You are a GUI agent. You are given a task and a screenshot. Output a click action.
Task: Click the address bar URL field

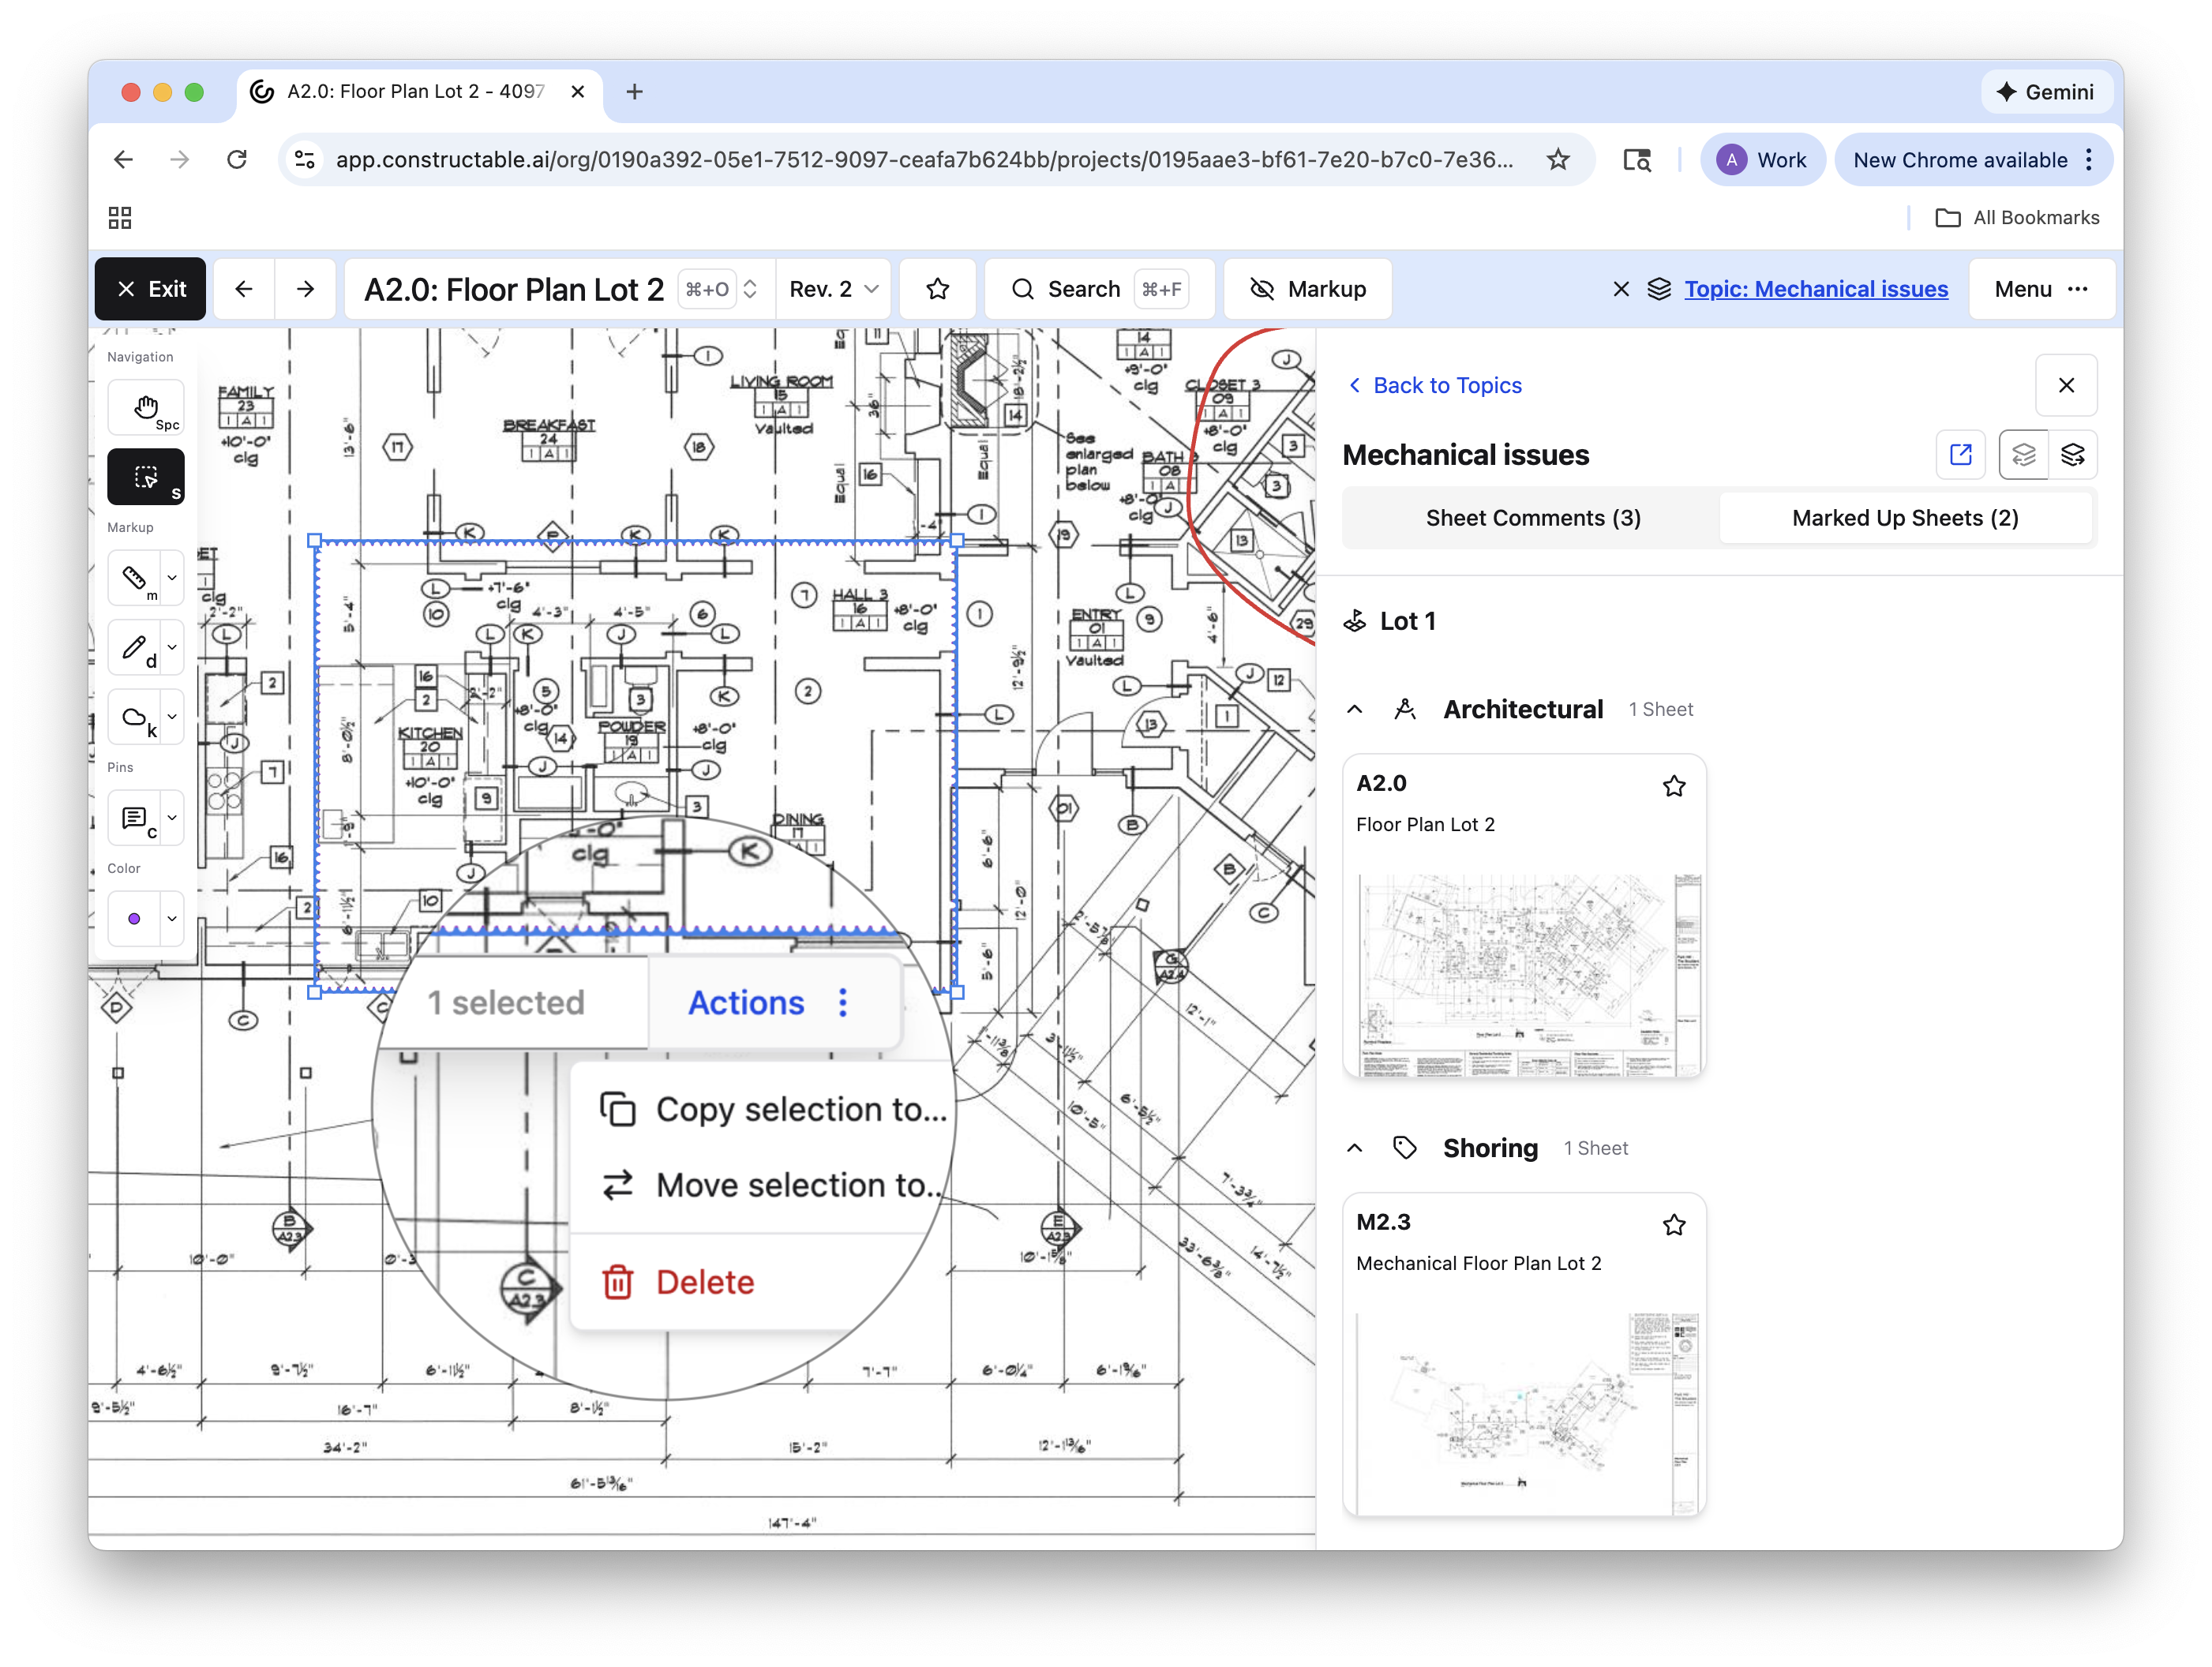point(924,160)
